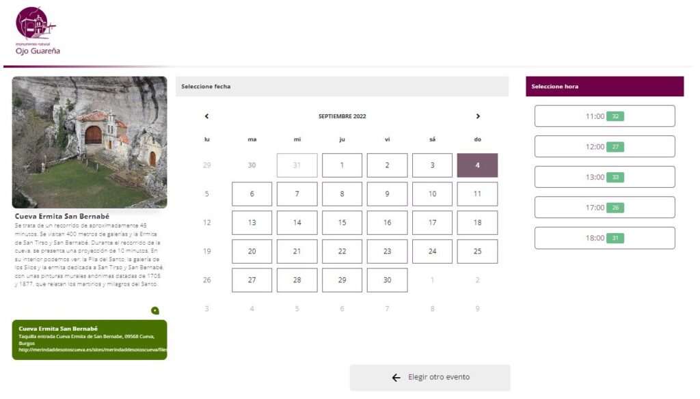Select September 21 on calendar
This screenshot has width=700, height=399.
[297, 251]
